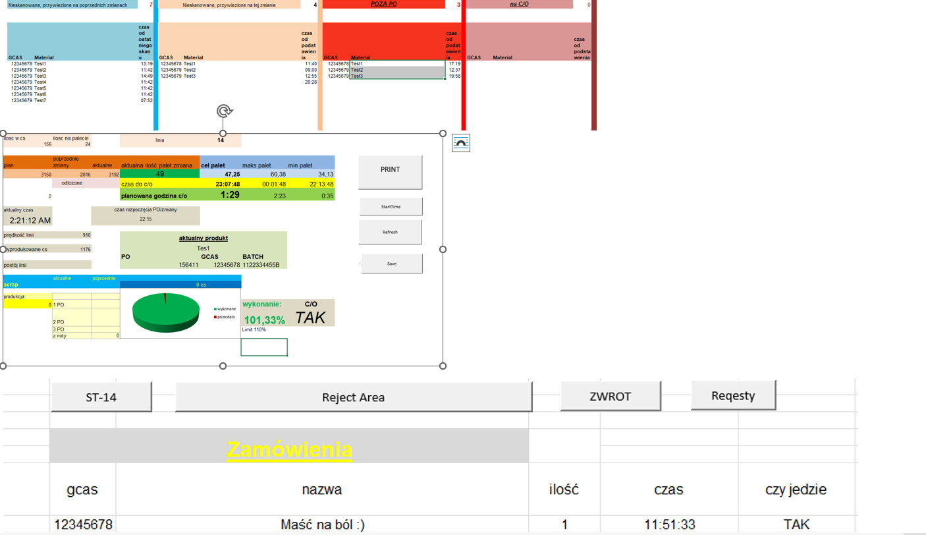Click the ZWROT button
This screenshot has width=926, height=535.
[x=611, y=397]
